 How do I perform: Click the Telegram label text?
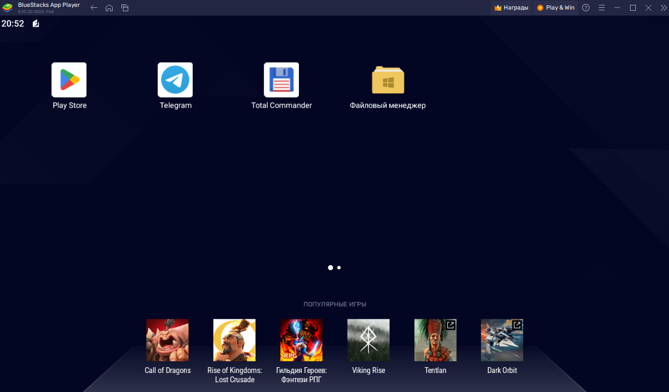(x=176, y=105)
